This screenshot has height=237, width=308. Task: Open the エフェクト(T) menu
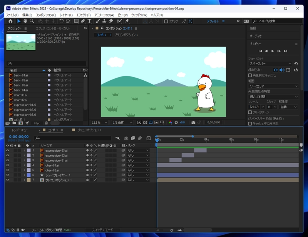(84, 15)
